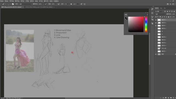This screenshot has height=99, width=176.
Task: Open collapsed Clone Source stamp panel icon
Action: pyautogui.click(x=152, y=23)
